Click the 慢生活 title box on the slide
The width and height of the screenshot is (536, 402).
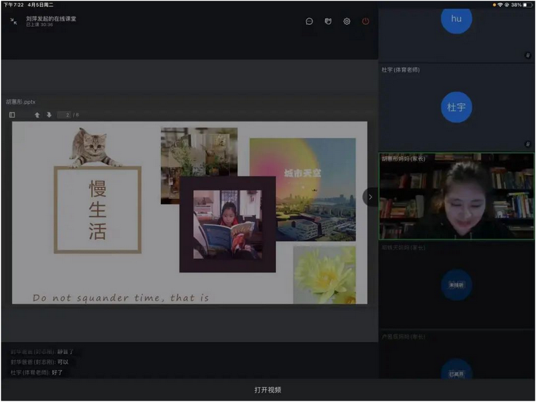click(98, 209)
